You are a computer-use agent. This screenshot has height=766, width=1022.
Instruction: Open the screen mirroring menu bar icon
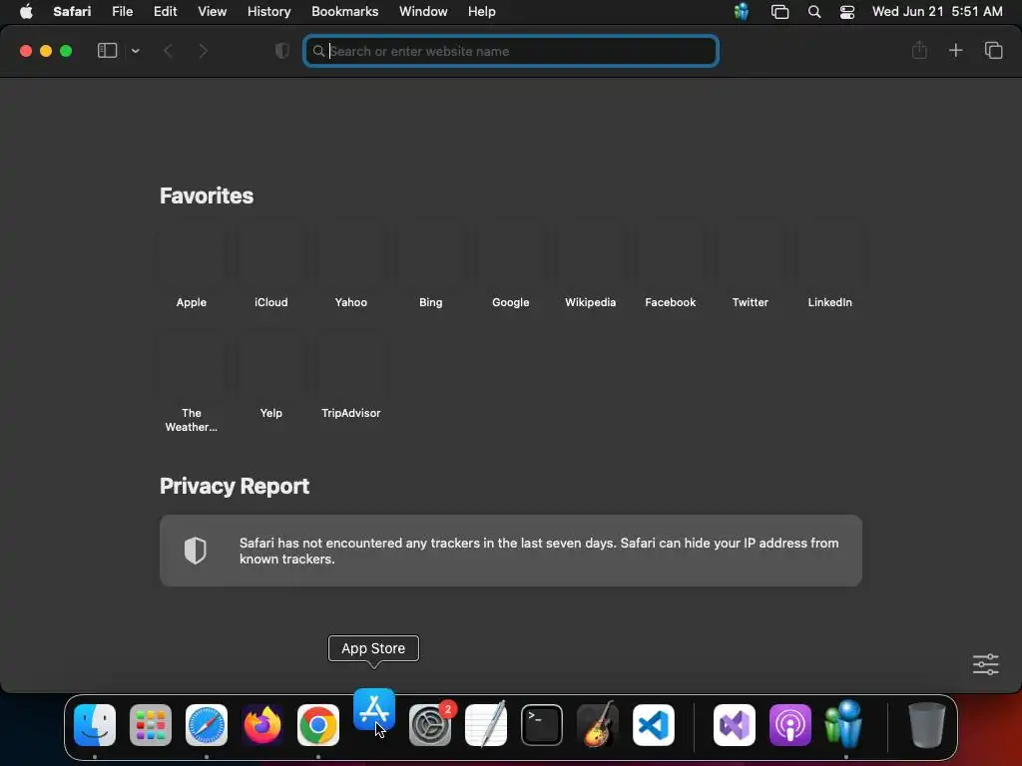coord(779,12)
